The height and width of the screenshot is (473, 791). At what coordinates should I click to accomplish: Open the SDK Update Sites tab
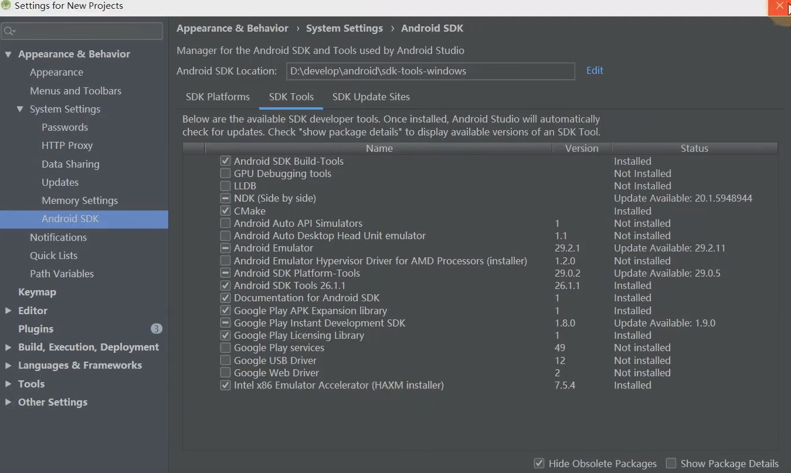(x=371, y=97)
